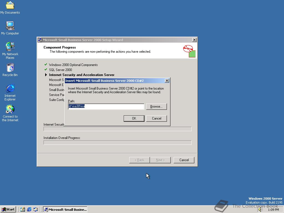Click the 'Component Progress' heading
The height and width of the screenshot is (213, 284).
tap(60, 47)
